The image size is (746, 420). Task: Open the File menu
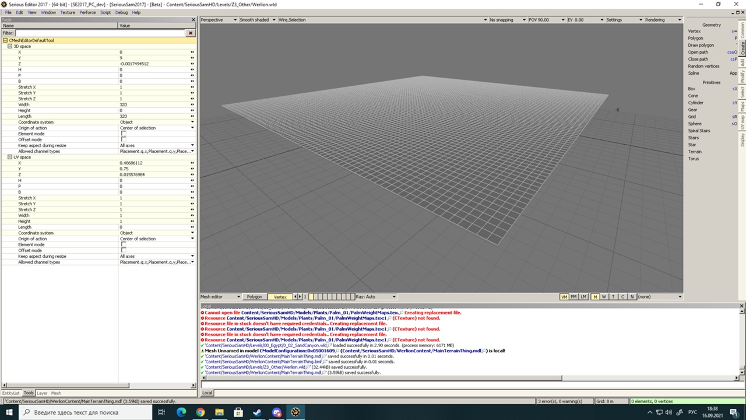pos(8,12)
